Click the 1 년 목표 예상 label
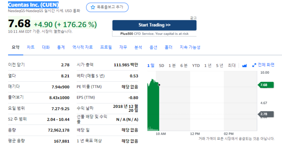This screenshot has width=282, height=154. (x=89, y=141)
